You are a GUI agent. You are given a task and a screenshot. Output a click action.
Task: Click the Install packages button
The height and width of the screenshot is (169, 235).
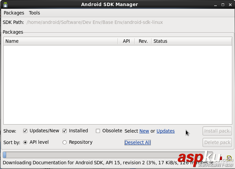click(217, 131)
